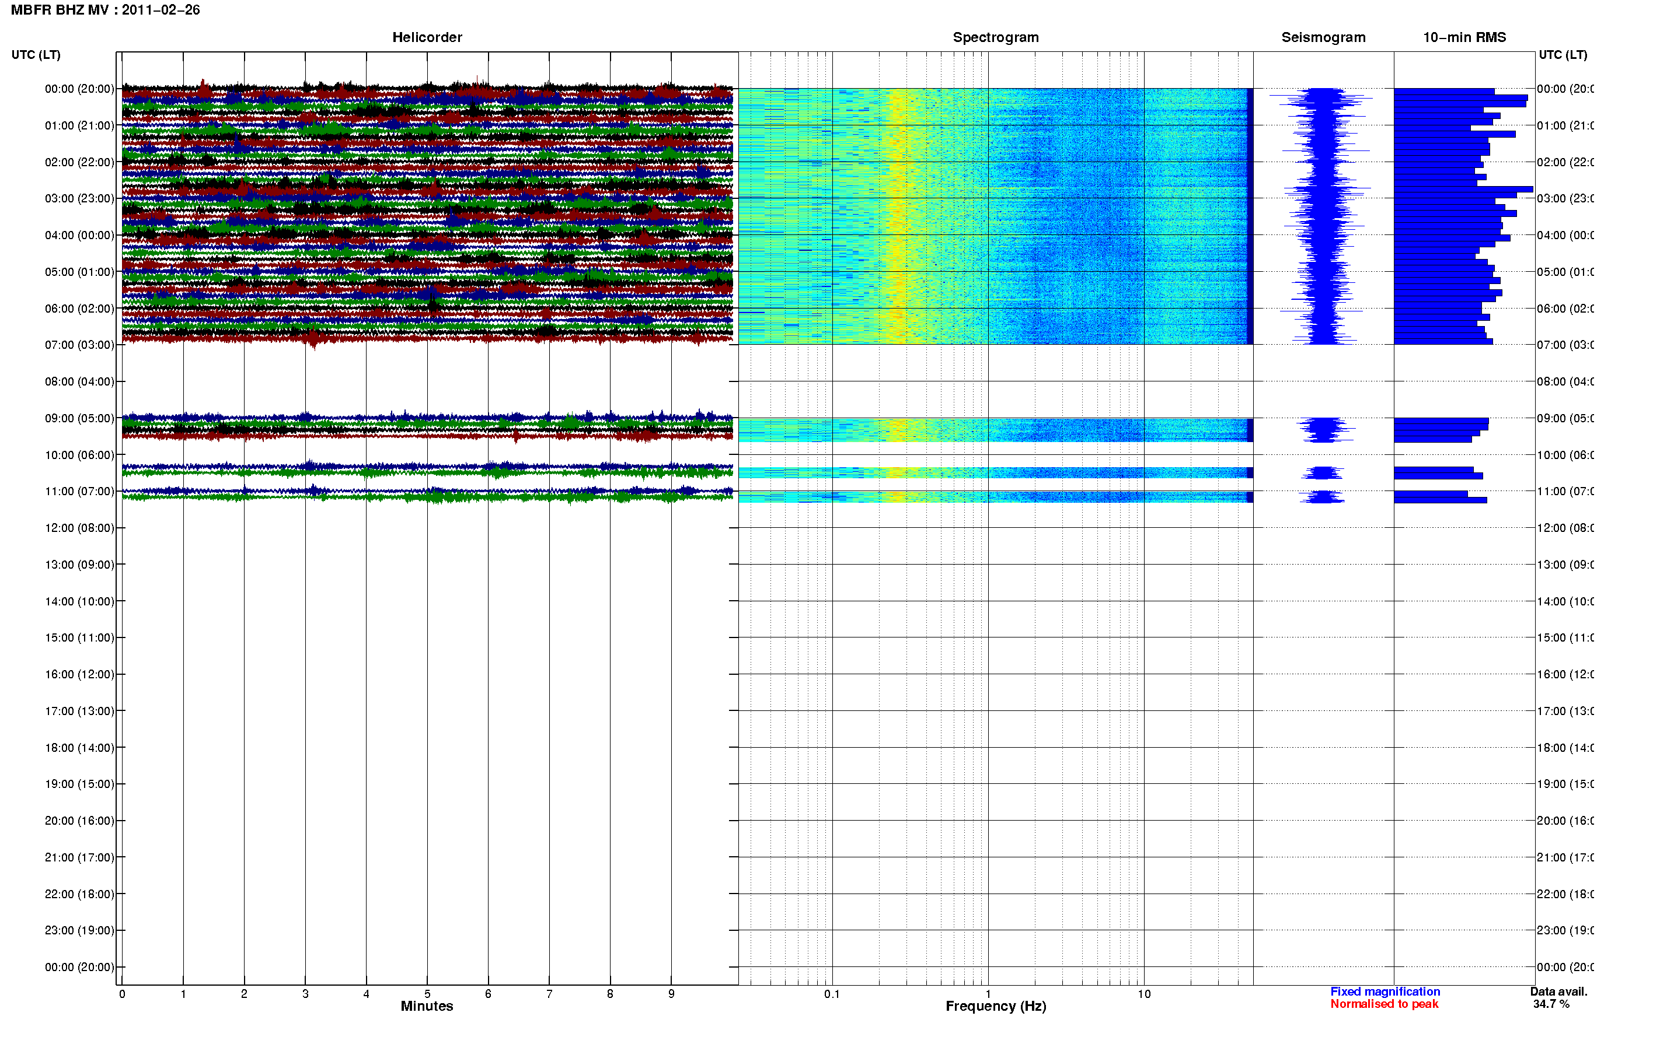Click the '9' minutes tick label
The image size is (1660, 1037).
pyautogui.click(x=671, y=994)
